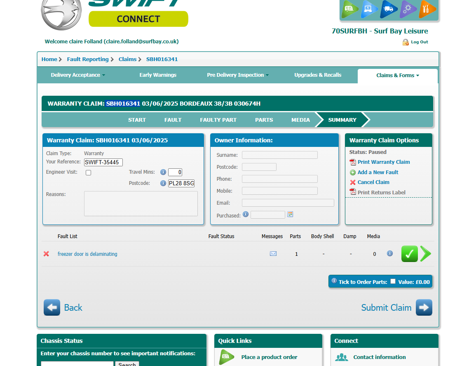Click green plus icon for Add a New Fault
Viewport: 469px width, 366px height.
click(x=353, y=172)
